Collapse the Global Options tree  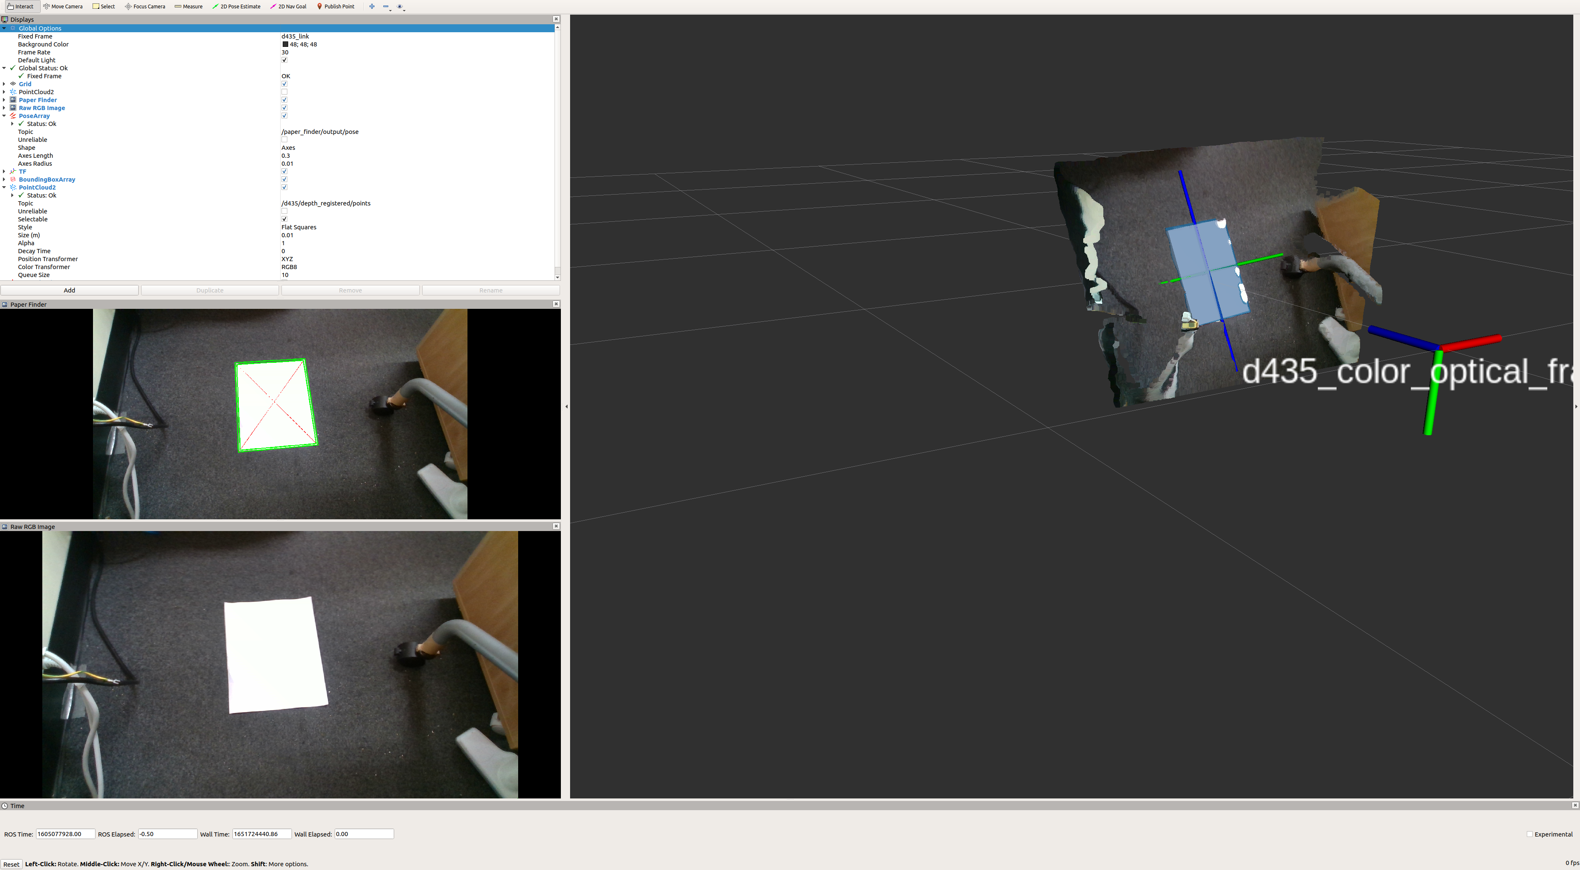pos(4,28)
